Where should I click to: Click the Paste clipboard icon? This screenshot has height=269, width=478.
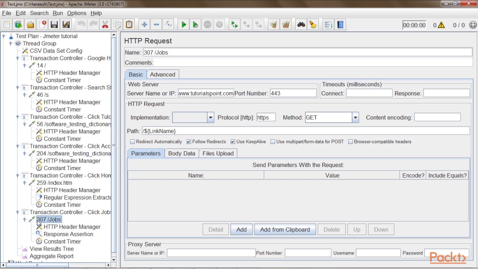click(129, 25)
